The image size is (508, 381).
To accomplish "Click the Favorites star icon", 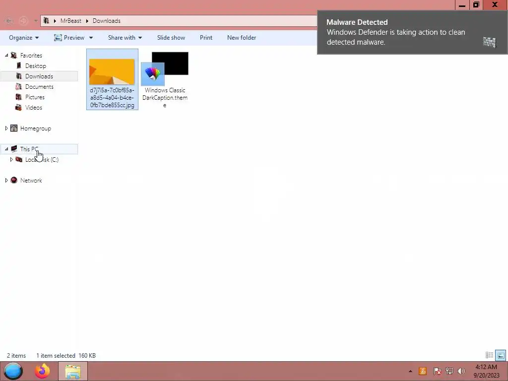I will point(13,56).
